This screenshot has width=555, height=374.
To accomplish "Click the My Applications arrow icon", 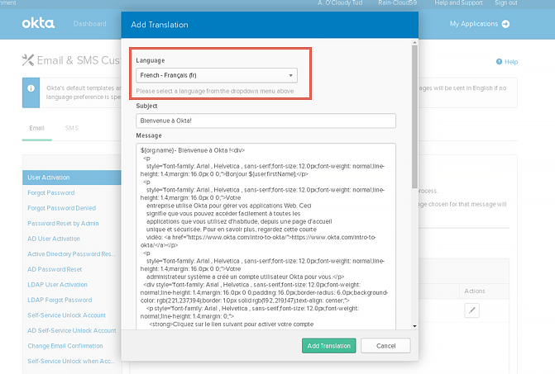I will tap(505, 24).
